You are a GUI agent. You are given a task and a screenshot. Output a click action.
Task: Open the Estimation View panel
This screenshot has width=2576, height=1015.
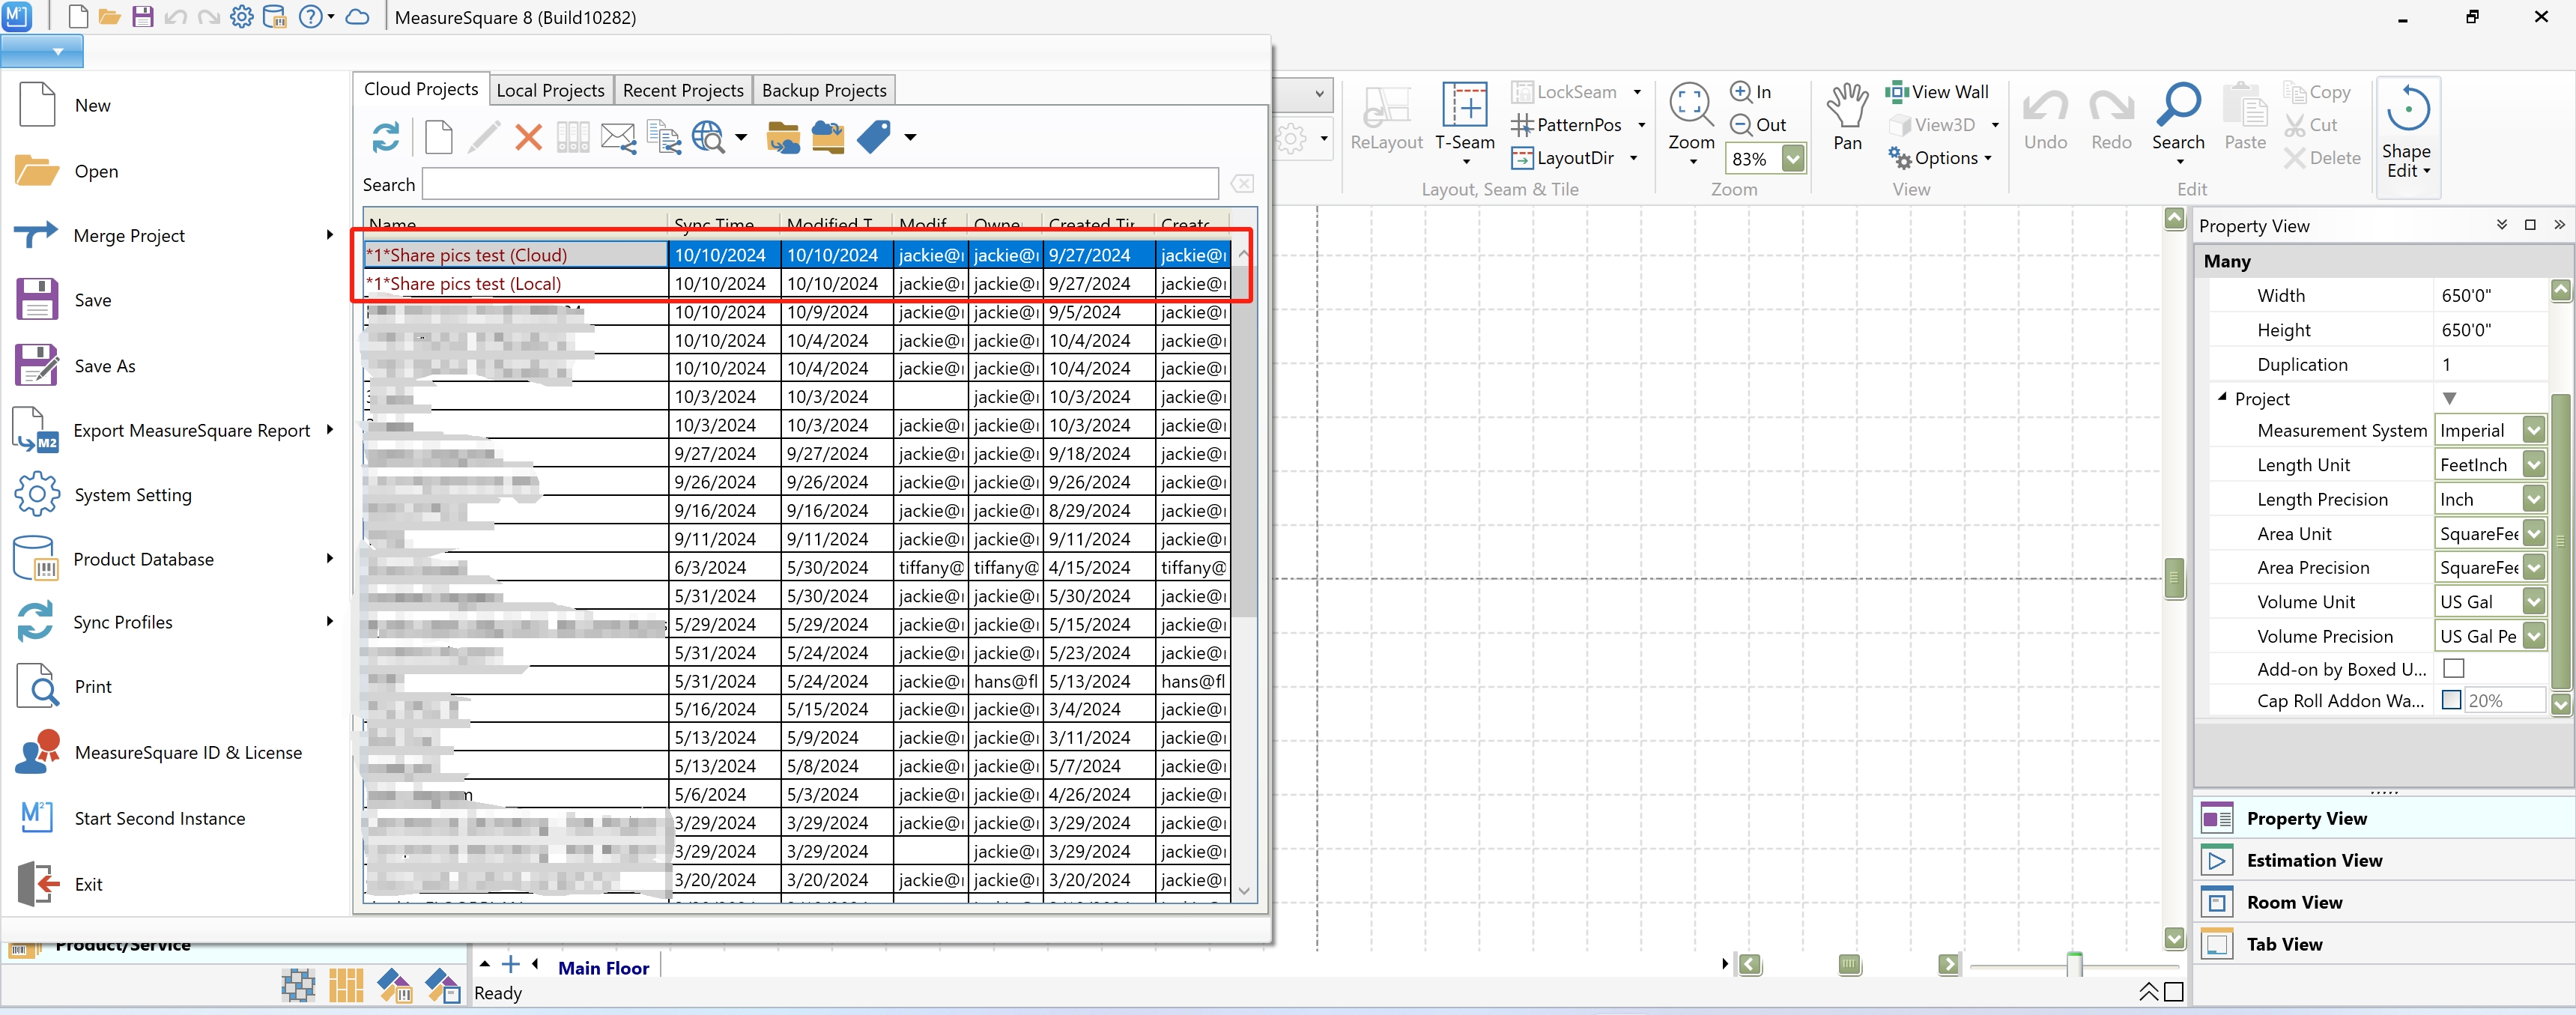2314,860
